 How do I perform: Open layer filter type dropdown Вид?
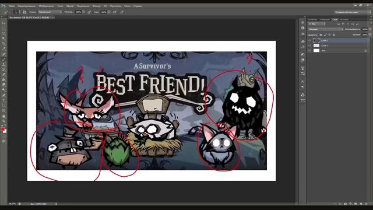316,24
